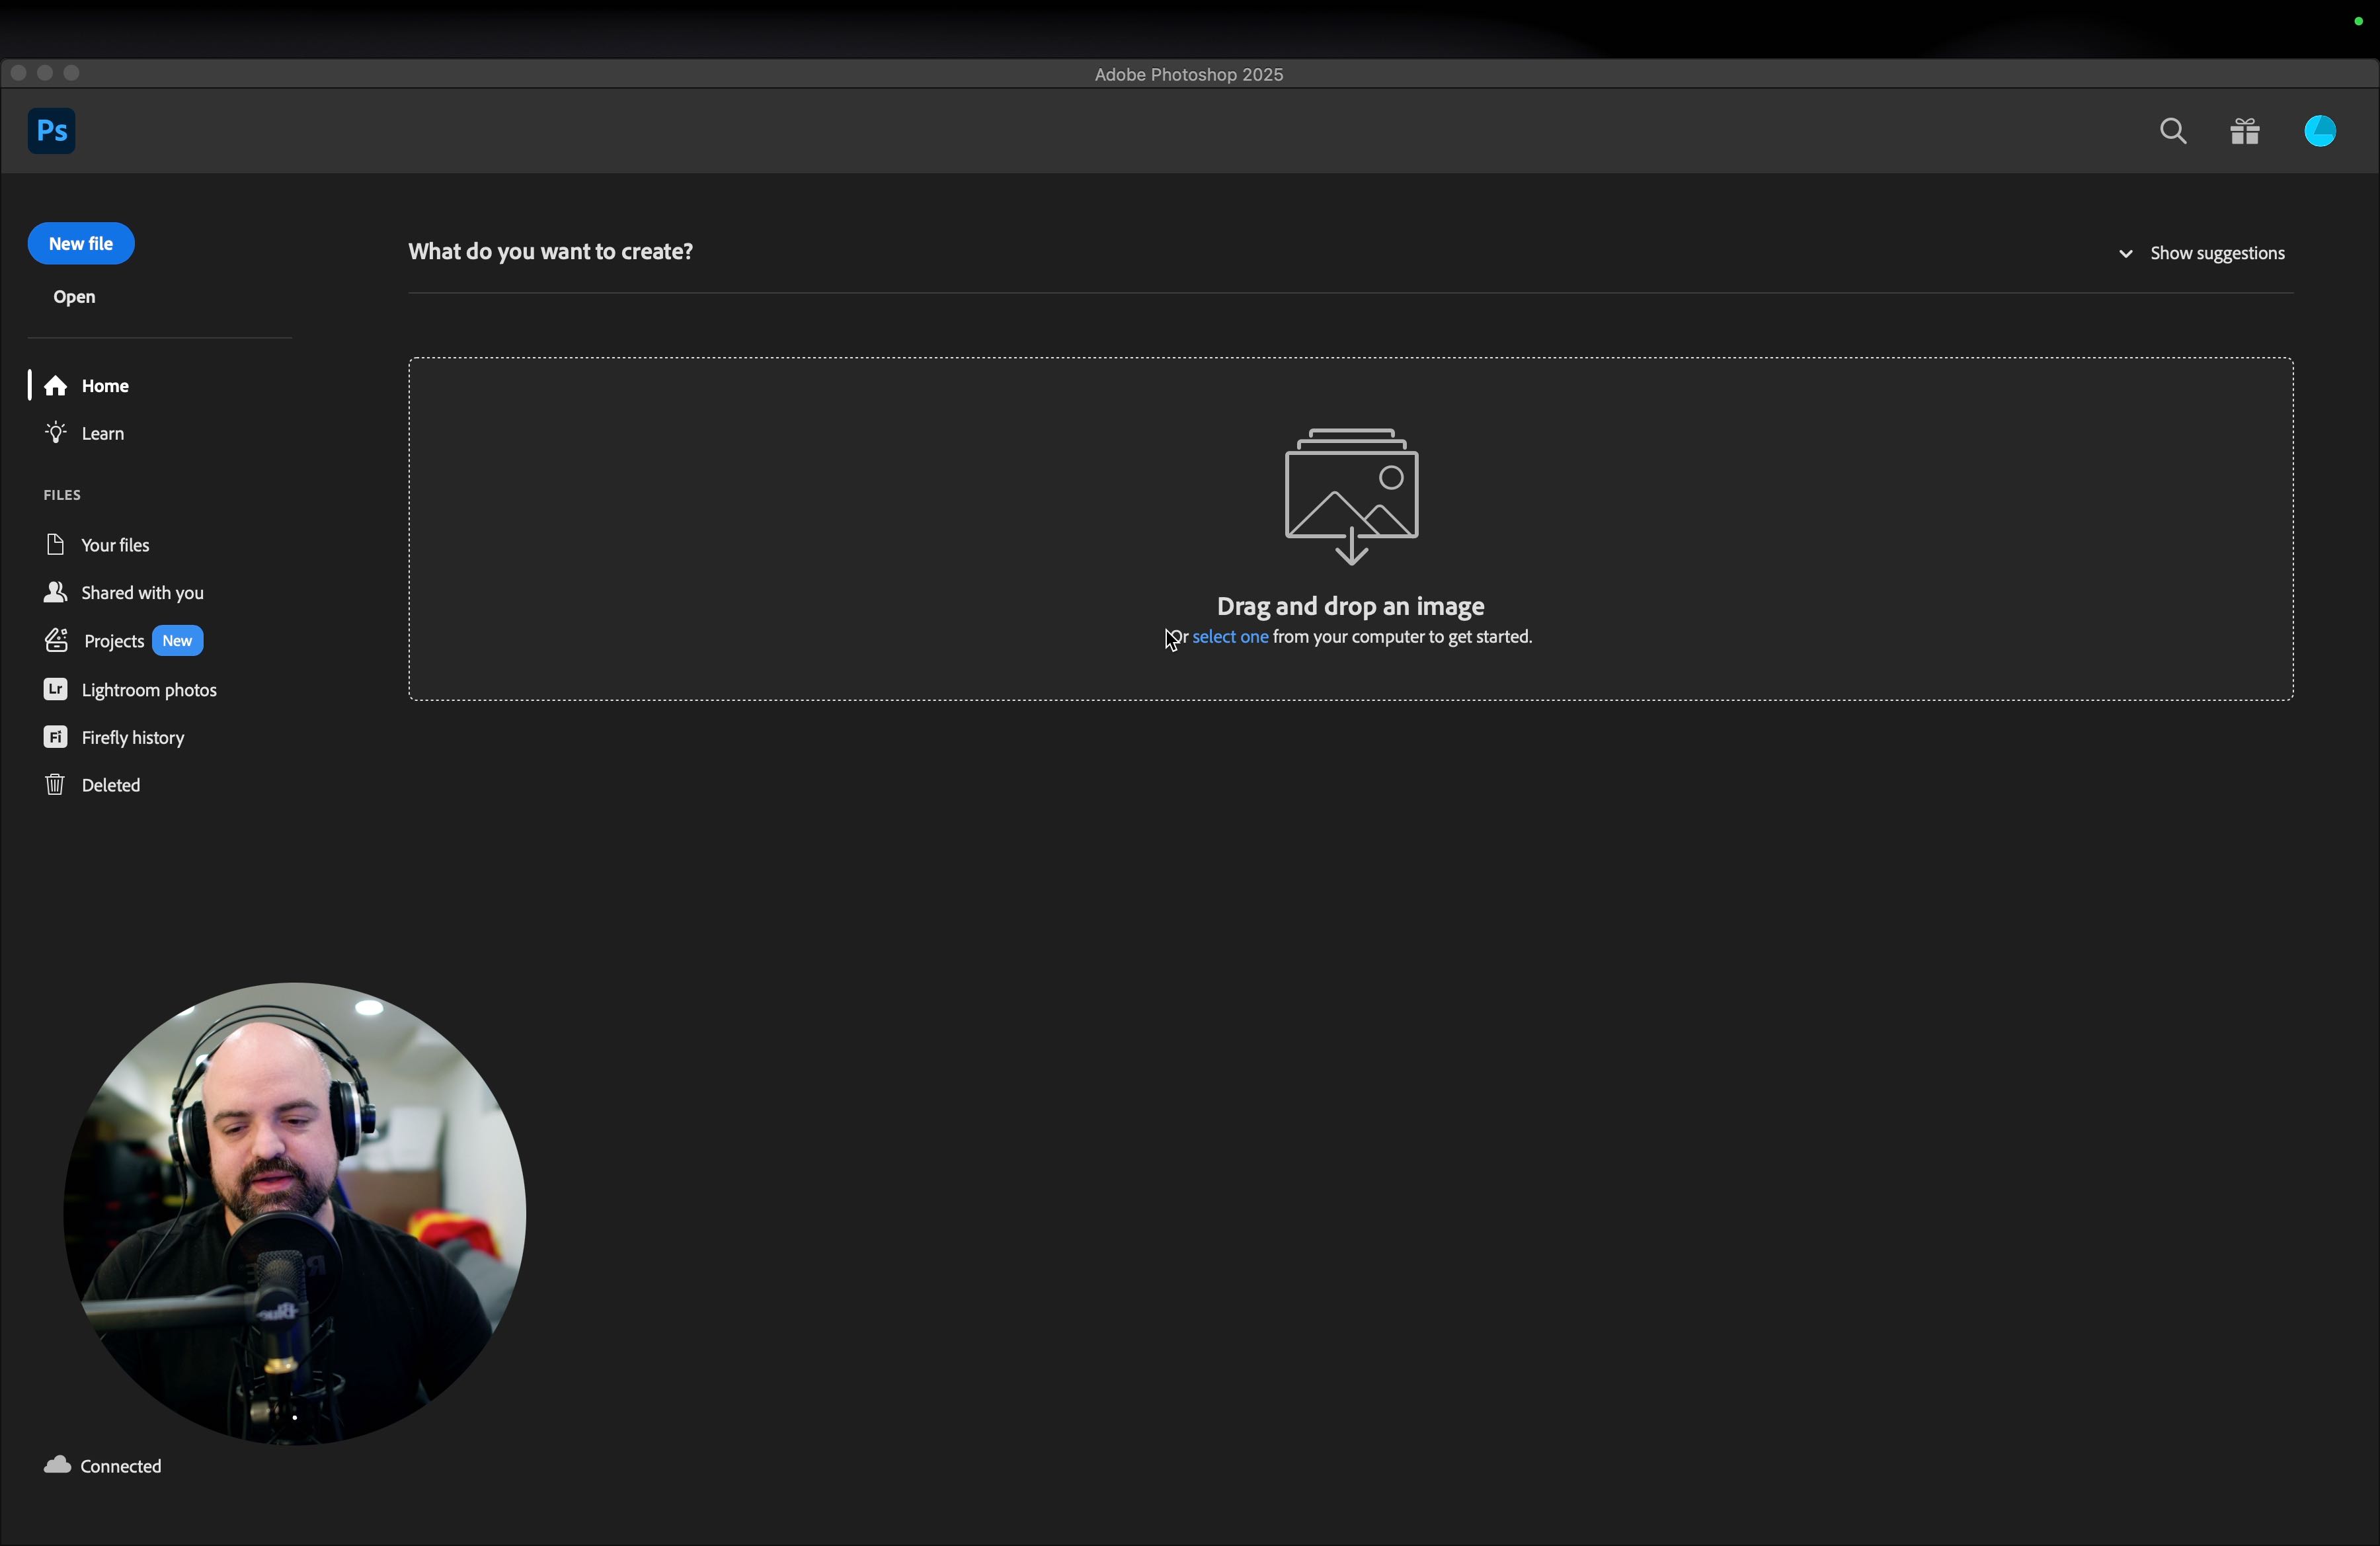Open Your files in sidebar
2380x1546 pixels.
point(115,545)
